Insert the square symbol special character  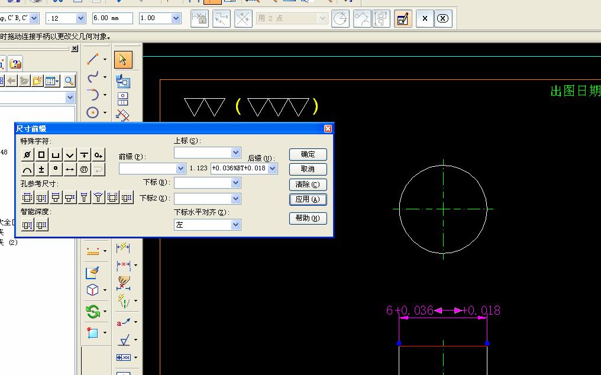41,155
